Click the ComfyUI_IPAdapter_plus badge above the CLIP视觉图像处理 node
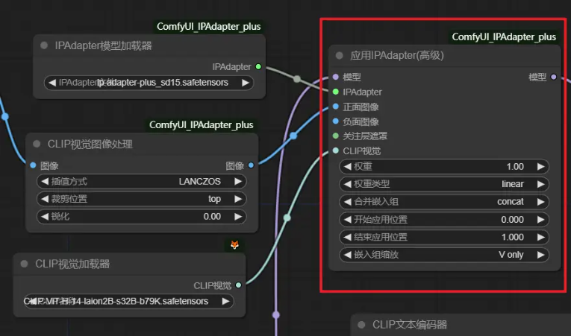Viewport: 571px width, 336px height. 202,124
